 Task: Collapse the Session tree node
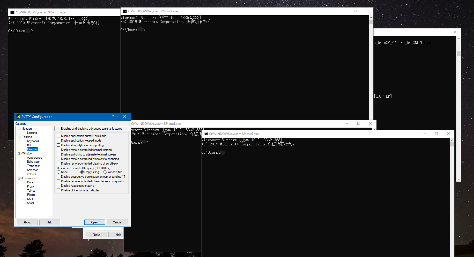pos(19,129)
